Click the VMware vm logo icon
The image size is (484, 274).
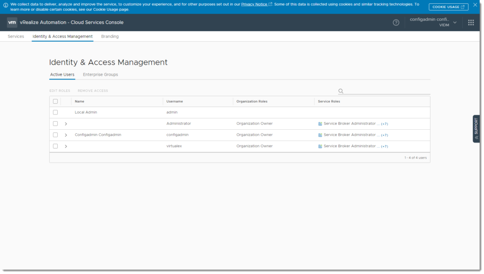coord(12,23)
